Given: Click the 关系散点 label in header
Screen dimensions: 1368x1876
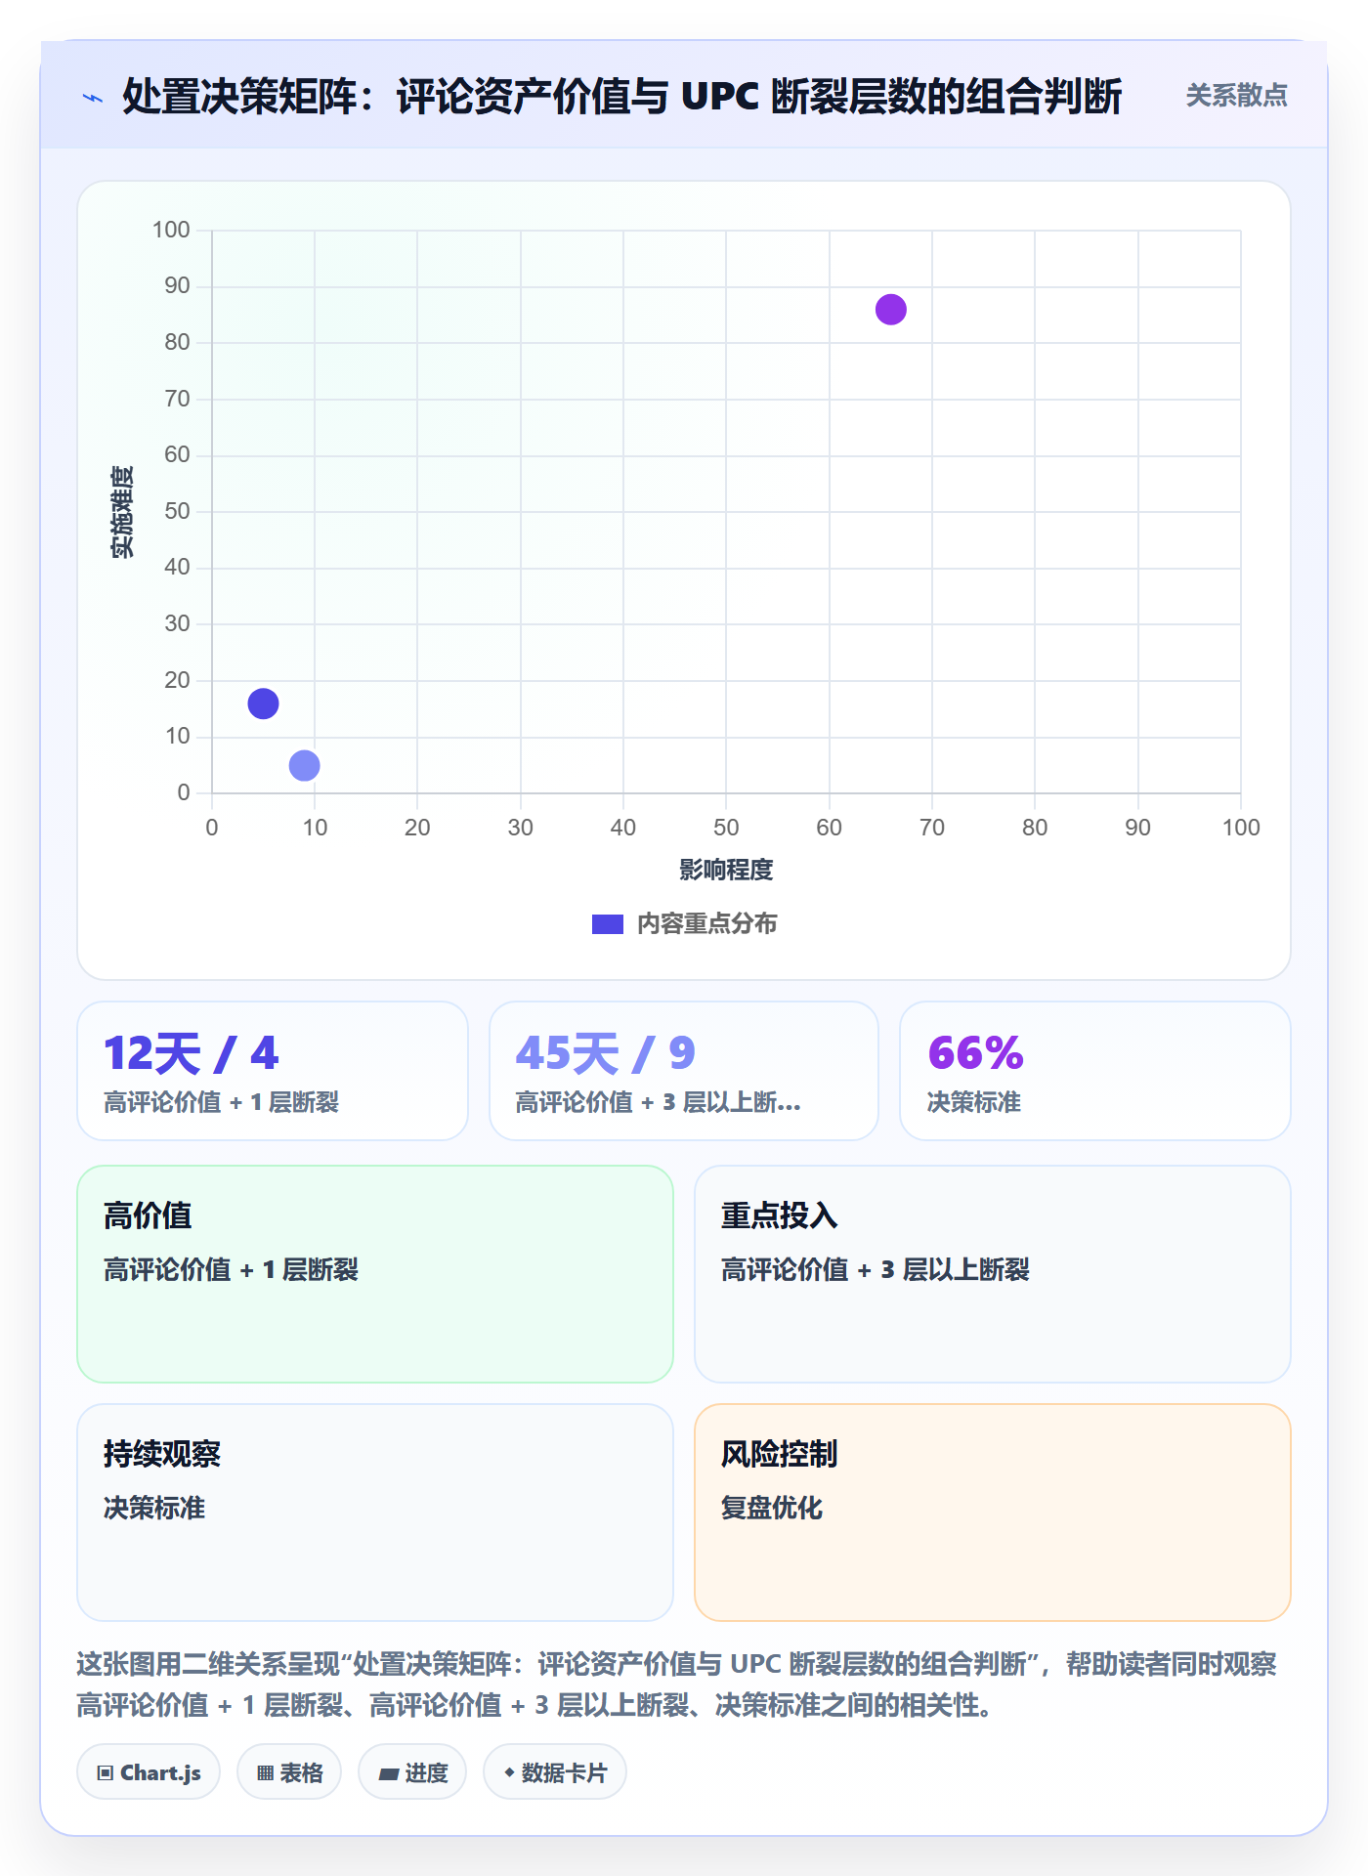Looking at the screenshot, I should point(1236,96).
